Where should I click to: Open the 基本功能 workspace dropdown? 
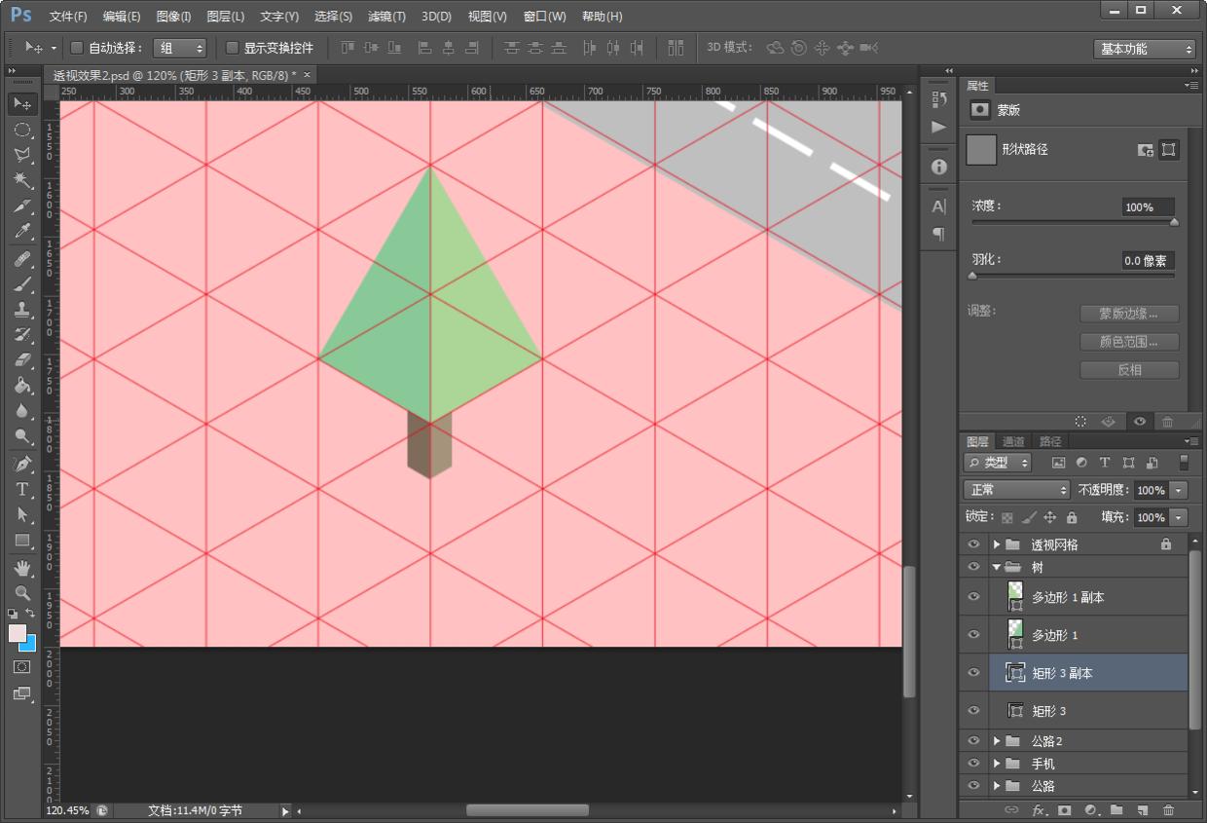tap(1144, 49)
